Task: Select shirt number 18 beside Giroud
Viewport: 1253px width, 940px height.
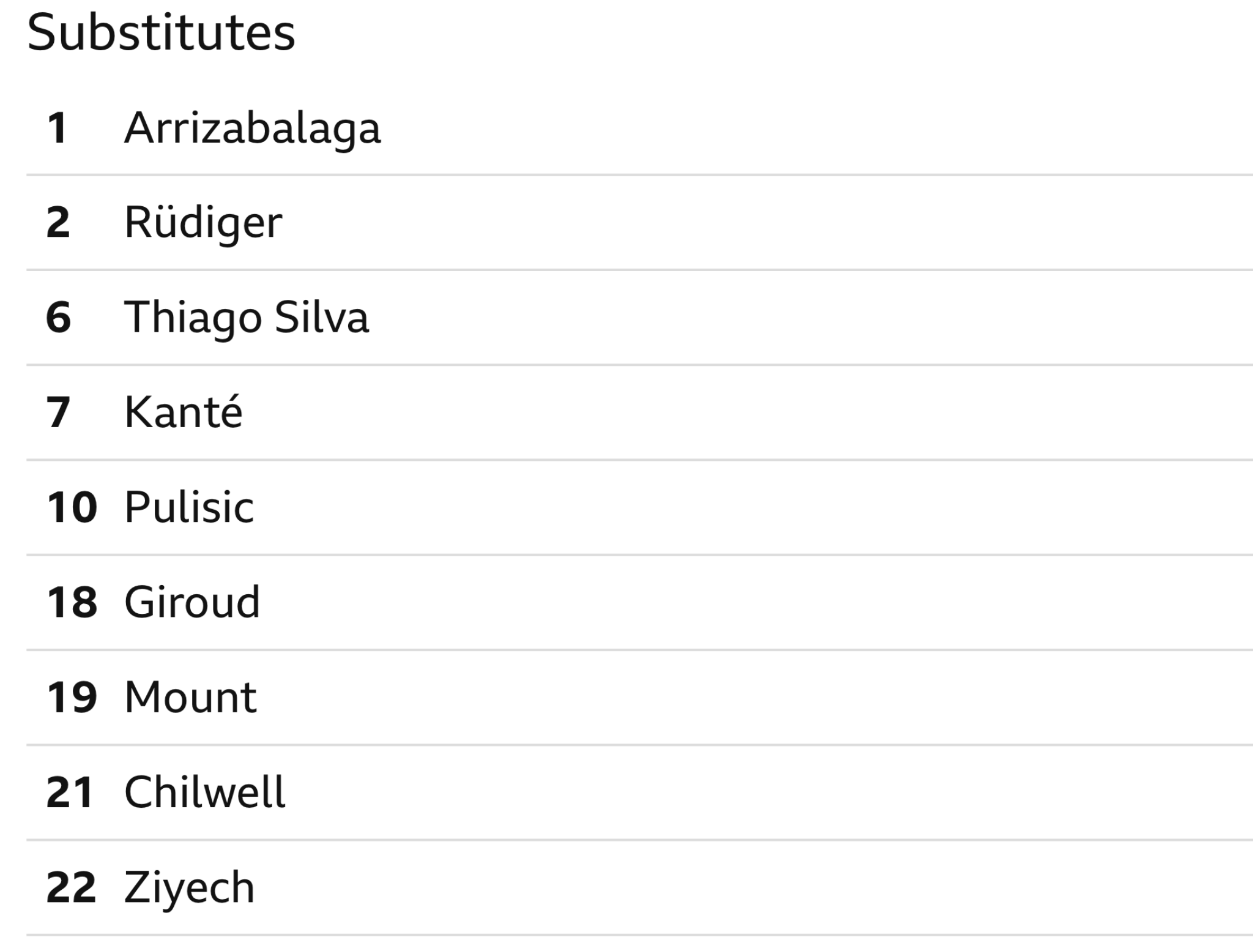Action: point(72,602)
